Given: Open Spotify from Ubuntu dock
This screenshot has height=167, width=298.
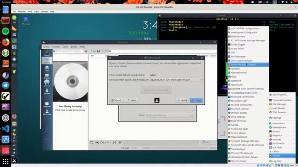Looking at the screenshot, I should [x=6, y=31].
